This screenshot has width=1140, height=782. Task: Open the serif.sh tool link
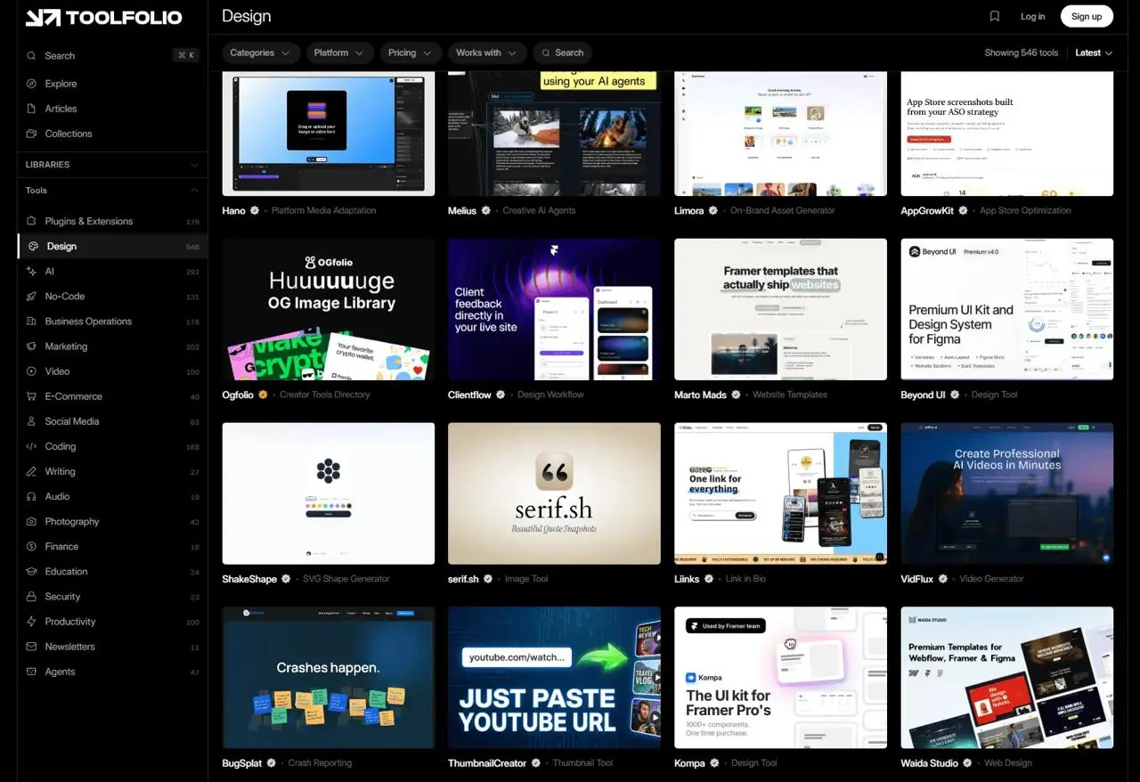tap(463, 579)
